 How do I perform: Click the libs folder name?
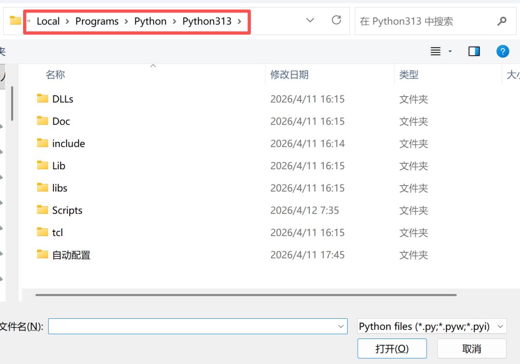[x=60, y=188]
